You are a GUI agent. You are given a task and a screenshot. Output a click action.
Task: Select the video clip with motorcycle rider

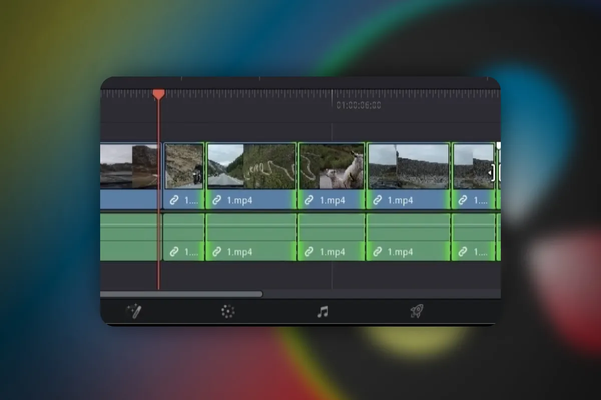184,175
